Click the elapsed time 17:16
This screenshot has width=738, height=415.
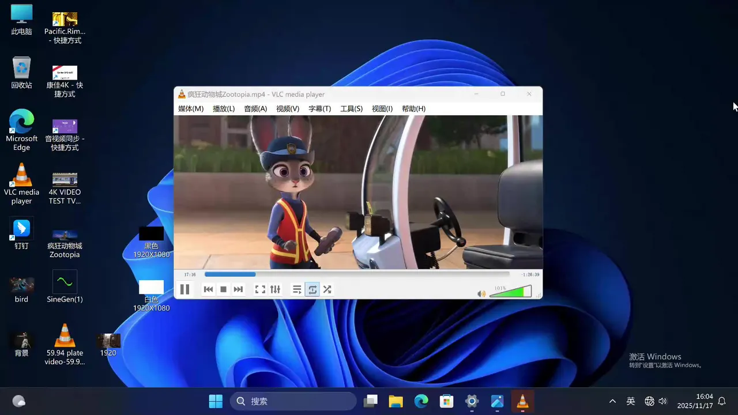click(x=190, y=274)
